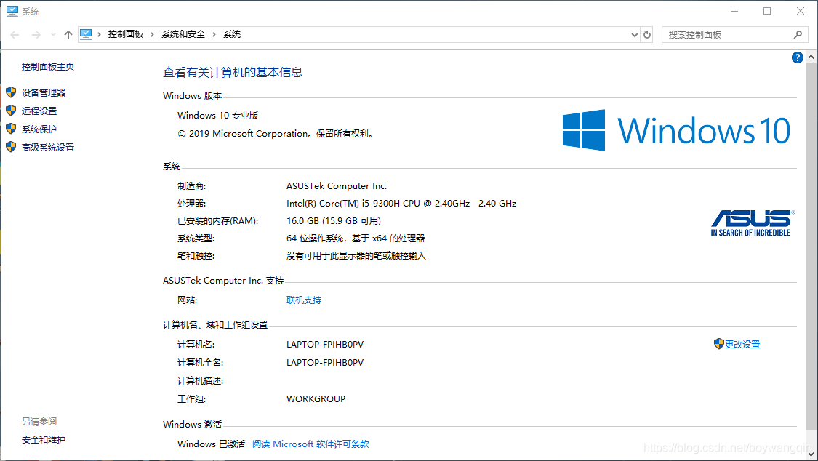
Task: Click shield icon beside 更改设置
Action: (719, 344)
